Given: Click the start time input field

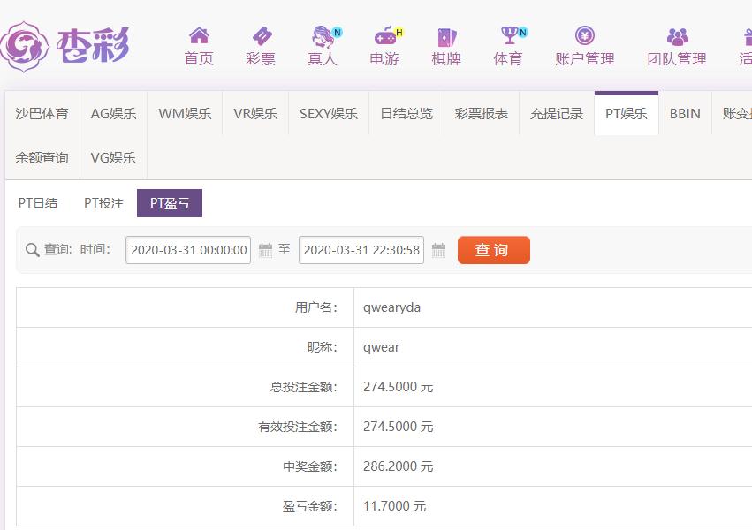Looking at the screenshot, I should [188, 251].
